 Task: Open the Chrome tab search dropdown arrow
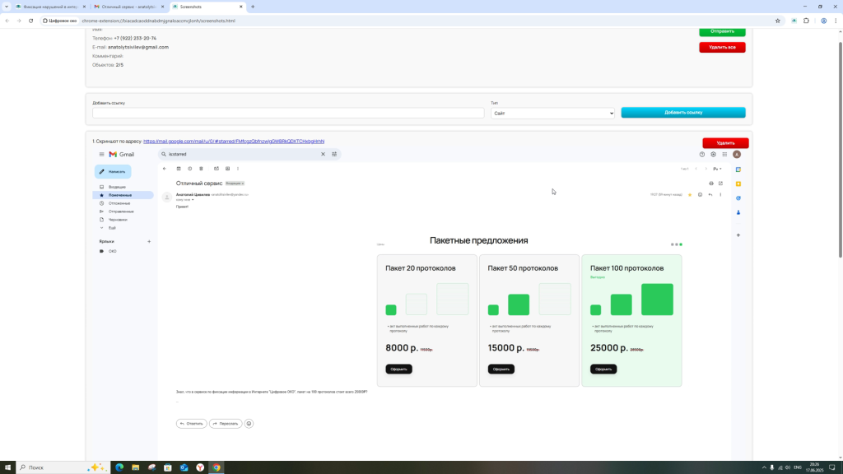(7, 7)
